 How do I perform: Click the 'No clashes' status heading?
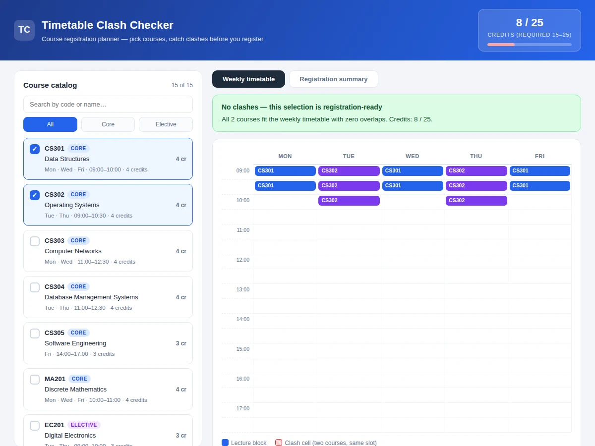point(302,107)
